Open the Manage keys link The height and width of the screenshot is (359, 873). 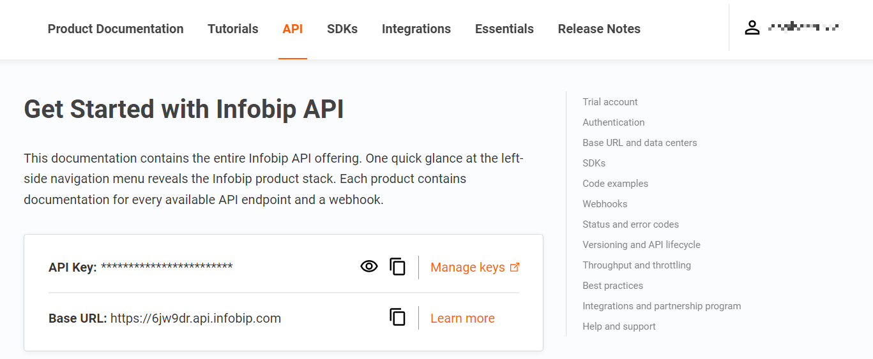coord(467,267)
